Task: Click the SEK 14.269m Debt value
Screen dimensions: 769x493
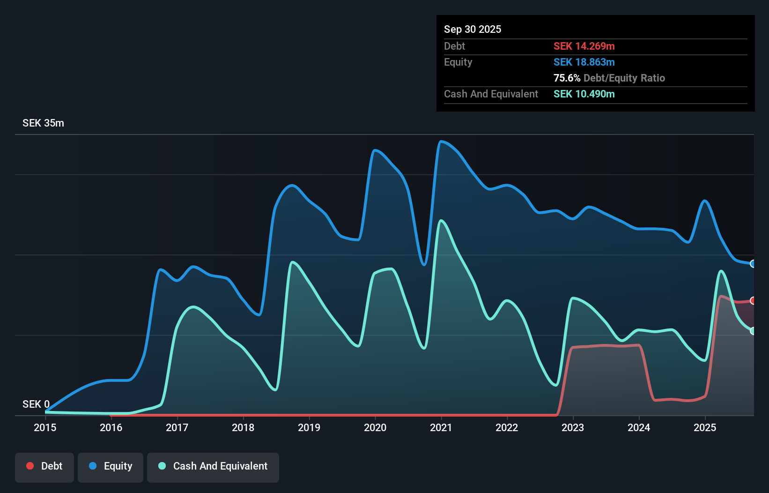Action: pyautogui.click(x=584, y=46)
